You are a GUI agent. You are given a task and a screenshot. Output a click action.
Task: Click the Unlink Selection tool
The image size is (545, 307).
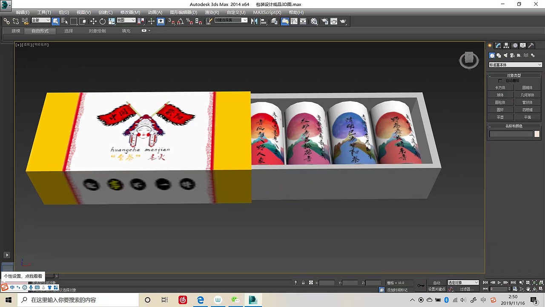(x=16, y=21)
